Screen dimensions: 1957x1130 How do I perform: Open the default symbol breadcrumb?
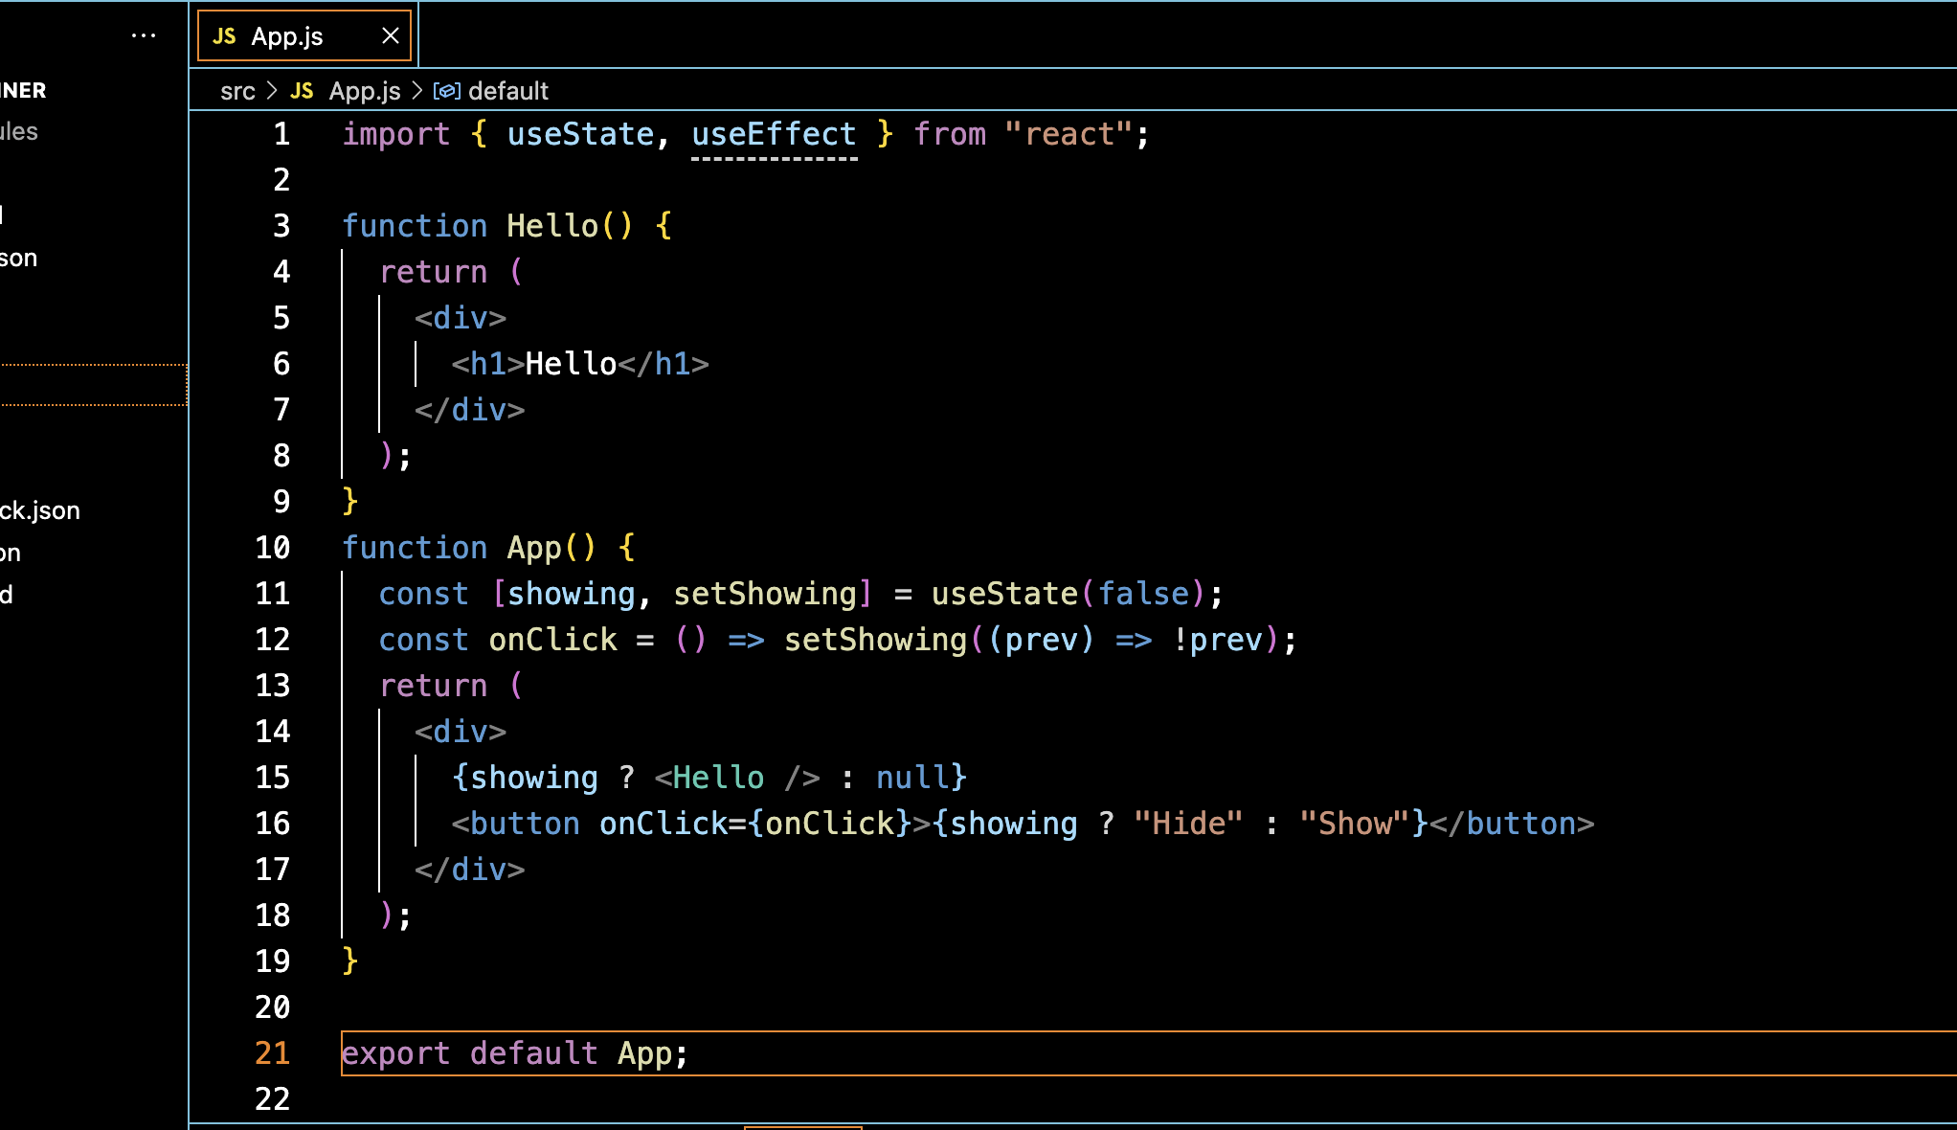point(508,91)
